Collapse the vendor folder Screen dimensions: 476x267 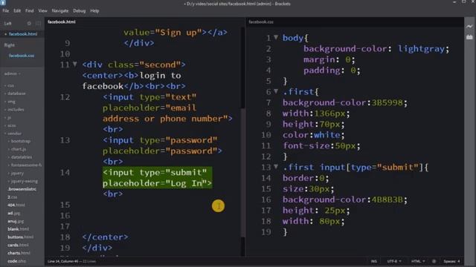click(13, 133)
